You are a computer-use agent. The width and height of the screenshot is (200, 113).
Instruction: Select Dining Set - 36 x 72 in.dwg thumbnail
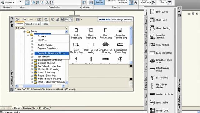coord(106,48)
